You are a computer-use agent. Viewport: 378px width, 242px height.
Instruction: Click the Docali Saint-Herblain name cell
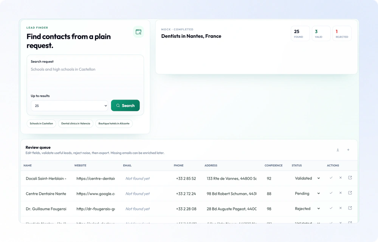click(x=46, y=179)
